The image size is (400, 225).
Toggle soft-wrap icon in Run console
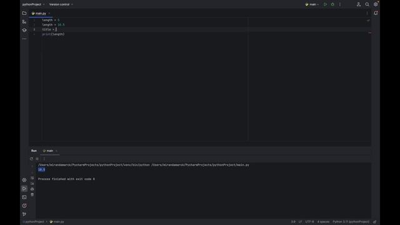[32, 177]
